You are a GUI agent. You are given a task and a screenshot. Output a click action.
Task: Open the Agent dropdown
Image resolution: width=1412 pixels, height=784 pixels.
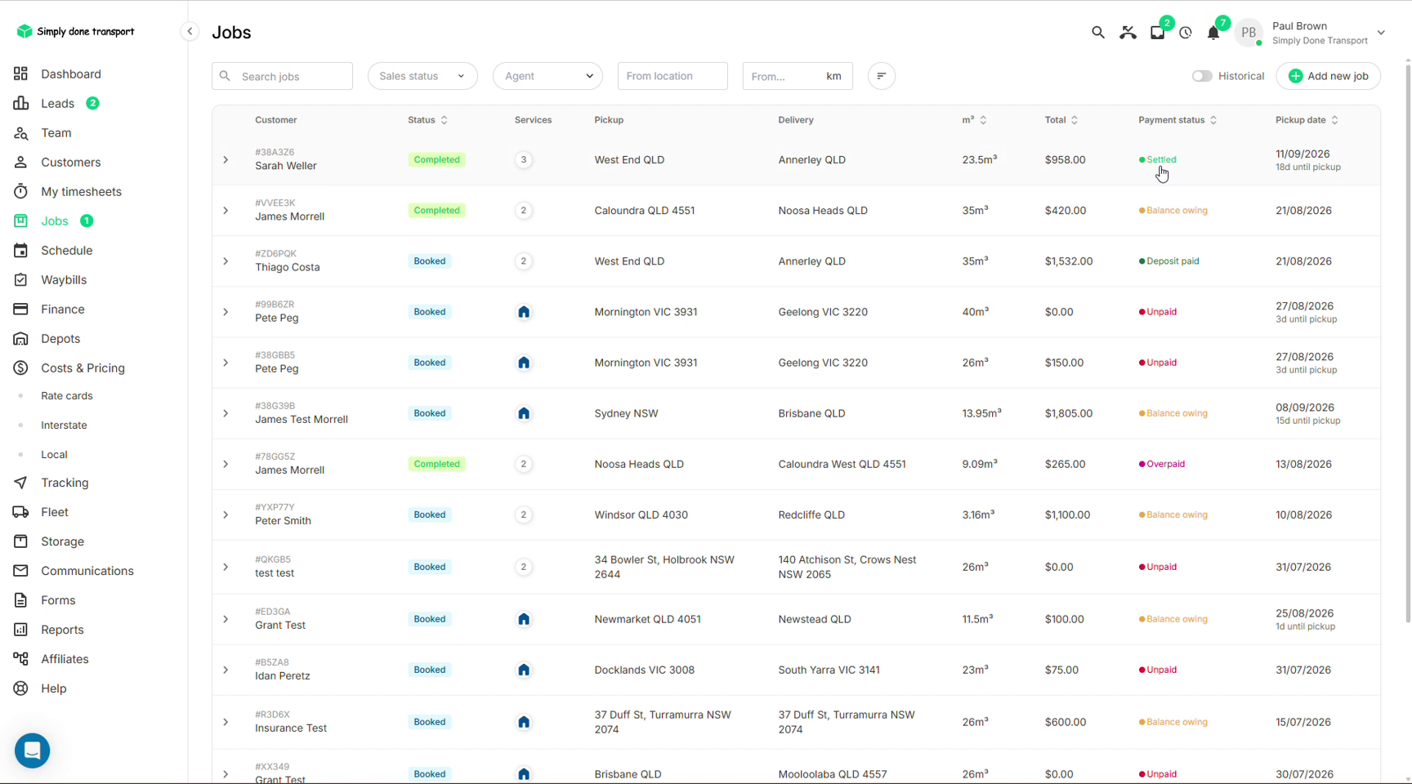click(547, 76)
